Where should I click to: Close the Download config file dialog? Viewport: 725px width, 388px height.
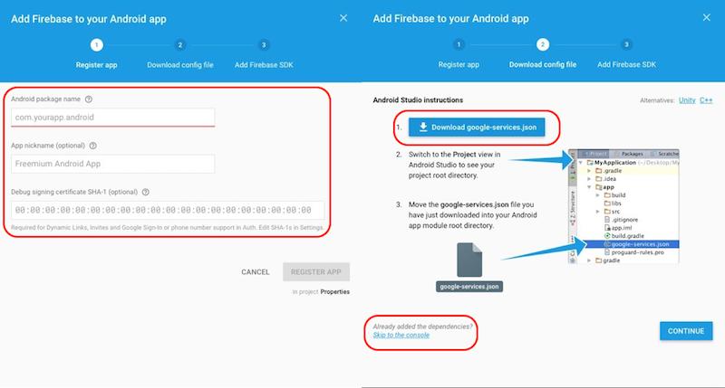click(705, 18)
